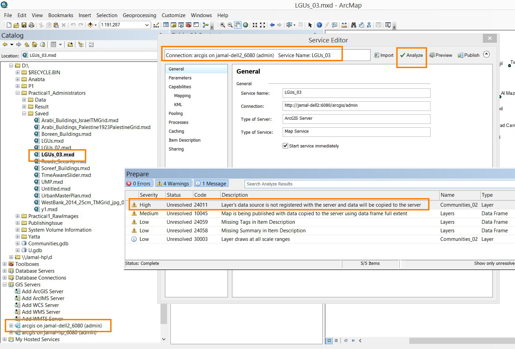Open the Python window icon
Viewport: 515px width, 349px height.
(x=196, y=25)
